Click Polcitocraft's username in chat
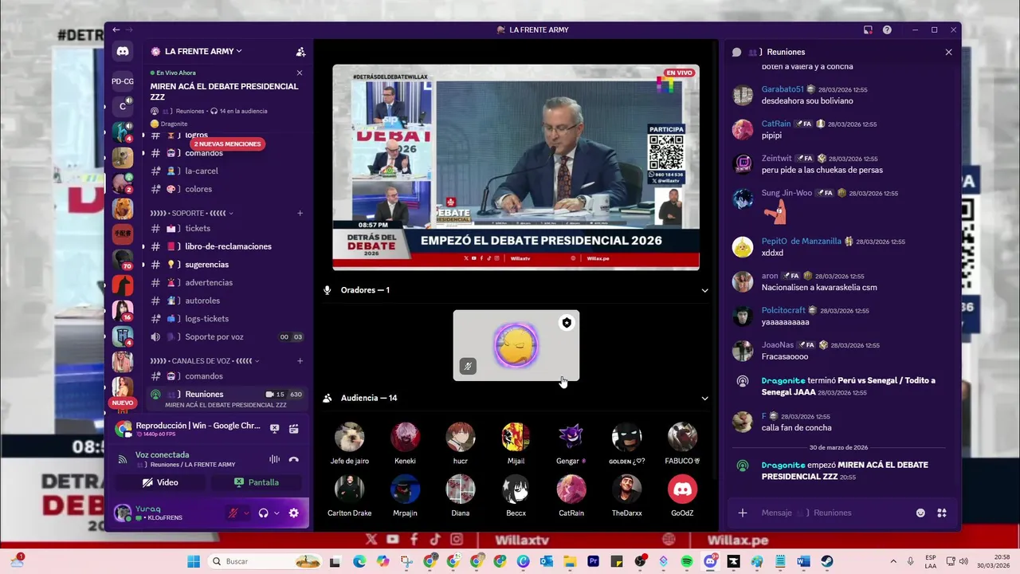Screen dimensions: 1020x574 (785, 310)
